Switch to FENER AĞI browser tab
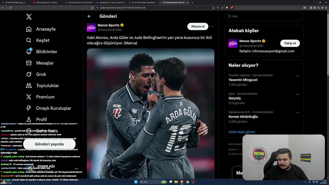 pos(15,3)
